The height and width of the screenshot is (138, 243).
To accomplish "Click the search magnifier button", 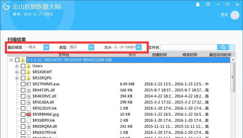I will click(223, 47).
